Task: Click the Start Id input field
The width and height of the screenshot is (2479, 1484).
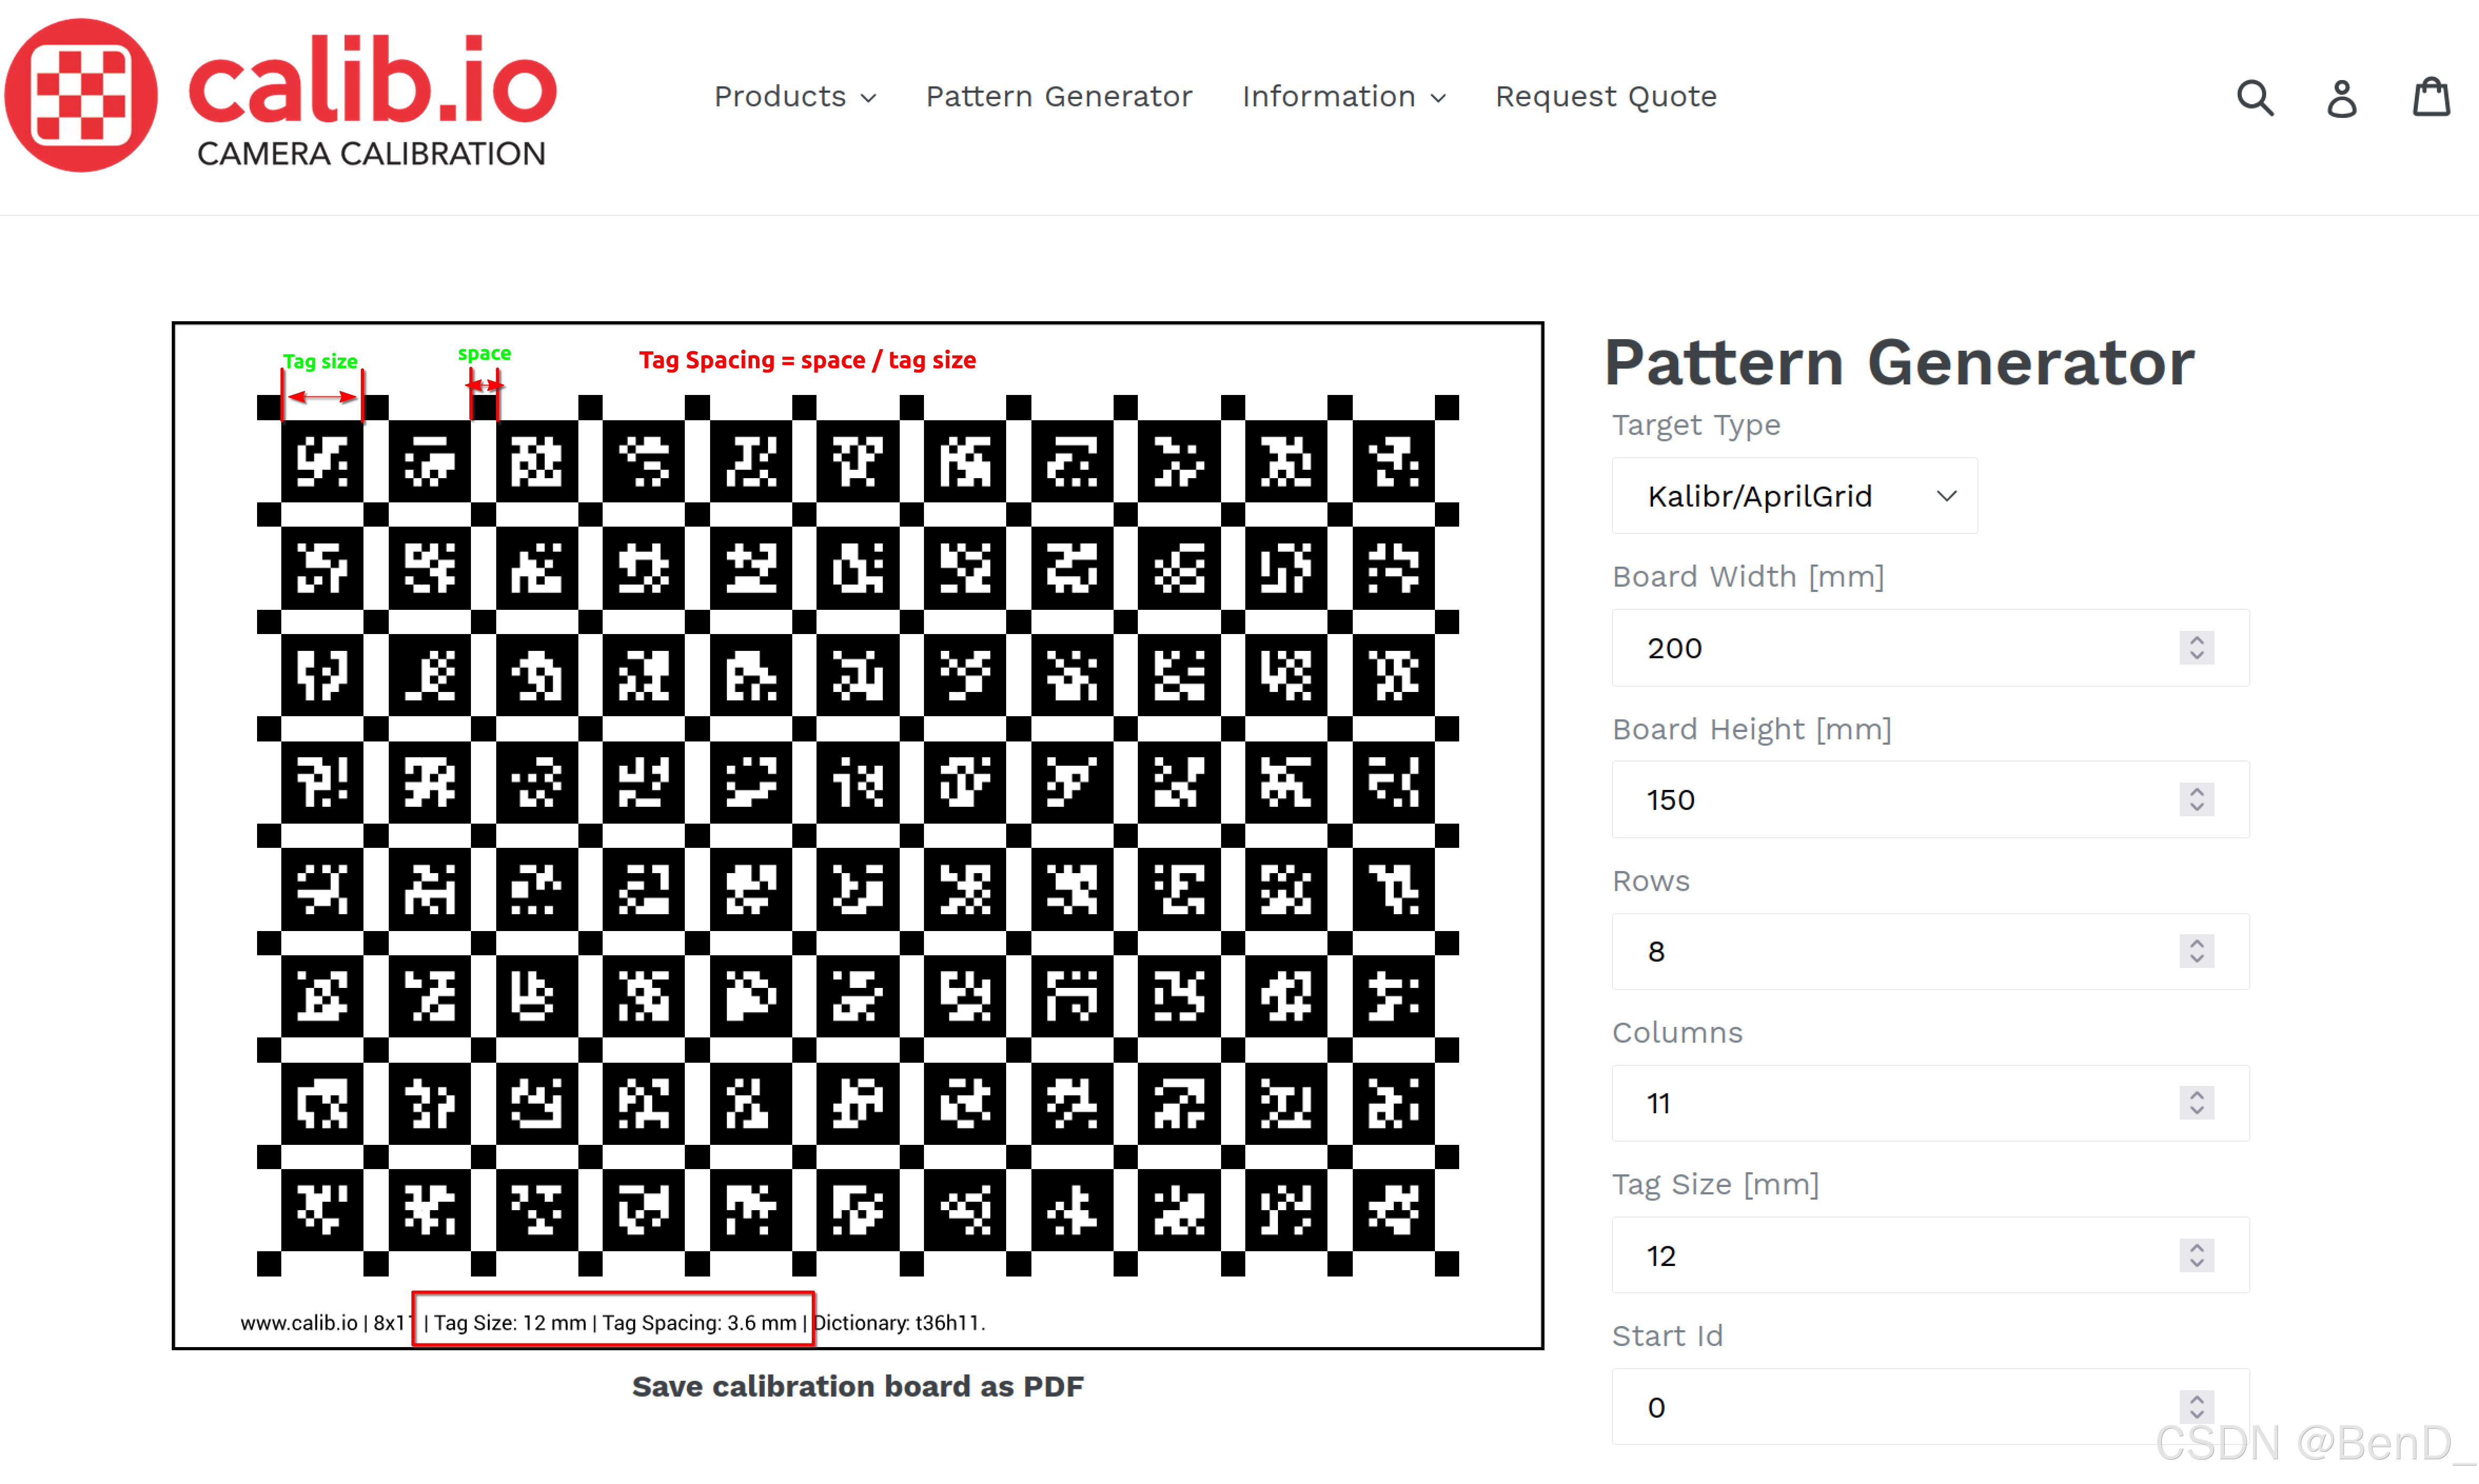Action: click(x=1930, y=1408)
